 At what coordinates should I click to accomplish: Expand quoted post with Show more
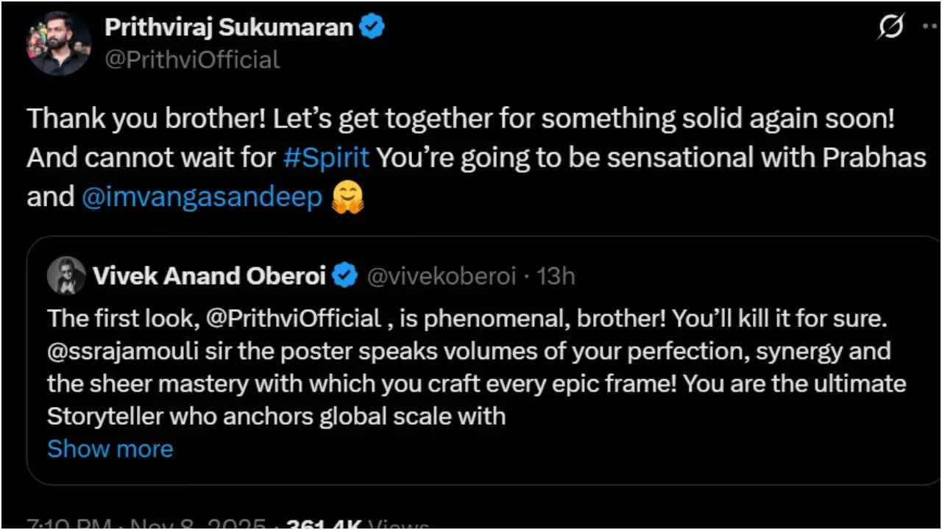(x=110, y=449)
